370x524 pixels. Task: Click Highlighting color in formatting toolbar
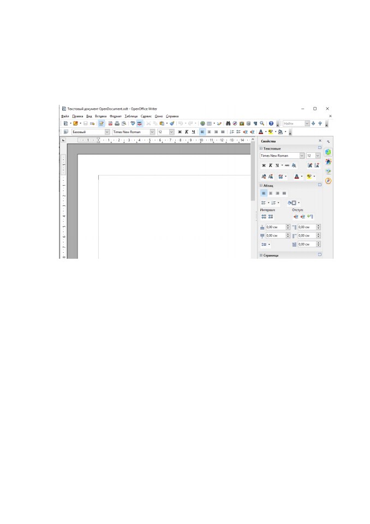pyautogui.click(x=271, y=132)
